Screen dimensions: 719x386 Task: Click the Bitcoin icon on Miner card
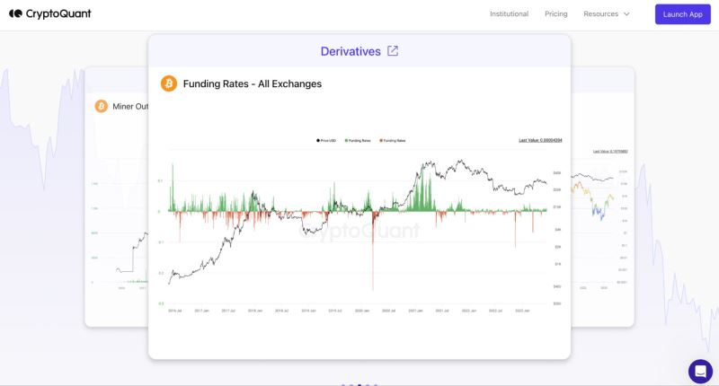click(x=101, y=106)
